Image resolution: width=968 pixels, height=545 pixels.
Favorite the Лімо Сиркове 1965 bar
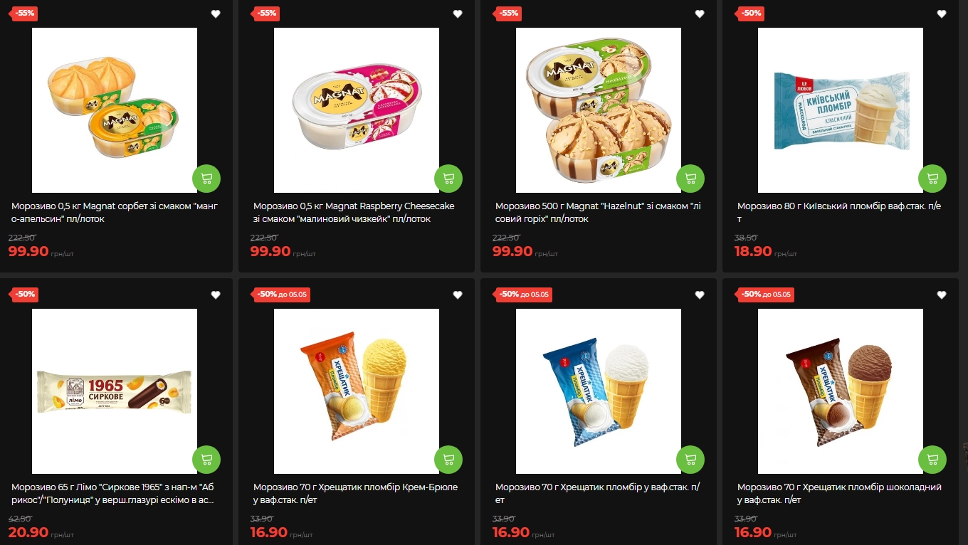(x=216, y=295)
